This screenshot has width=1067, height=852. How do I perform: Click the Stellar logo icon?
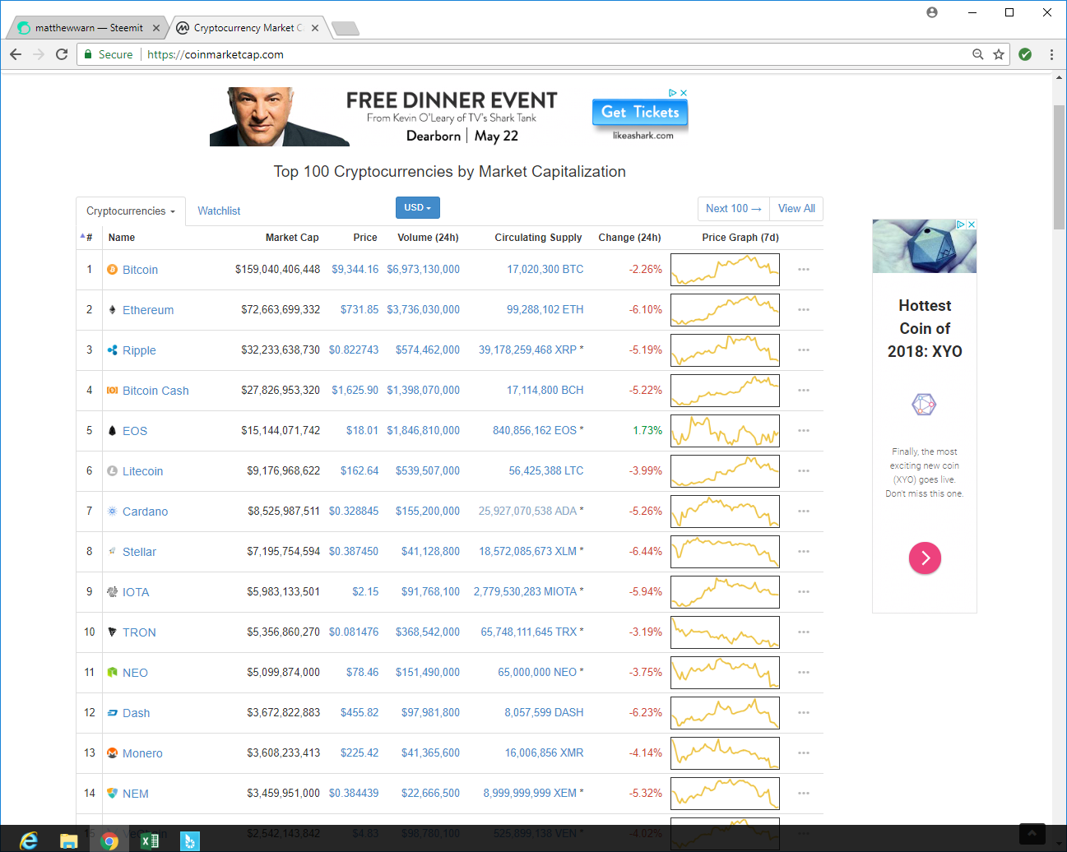pos(113,551)
